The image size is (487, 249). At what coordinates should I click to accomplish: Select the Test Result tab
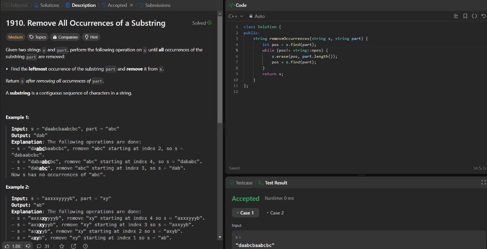273,183
